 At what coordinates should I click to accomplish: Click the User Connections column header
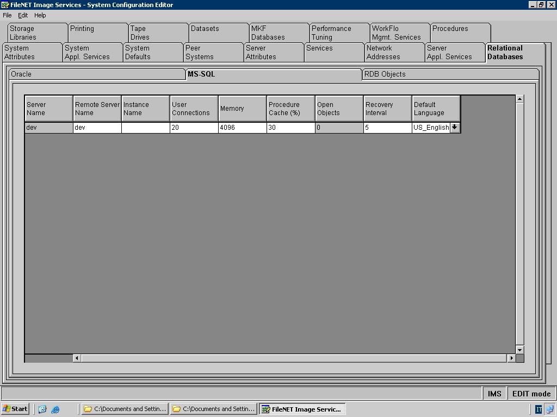click(194, 109)
